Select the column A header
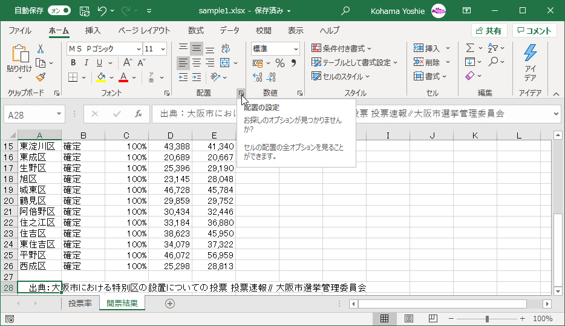Screen dimensions: 565x326 (x=39, y=135)
